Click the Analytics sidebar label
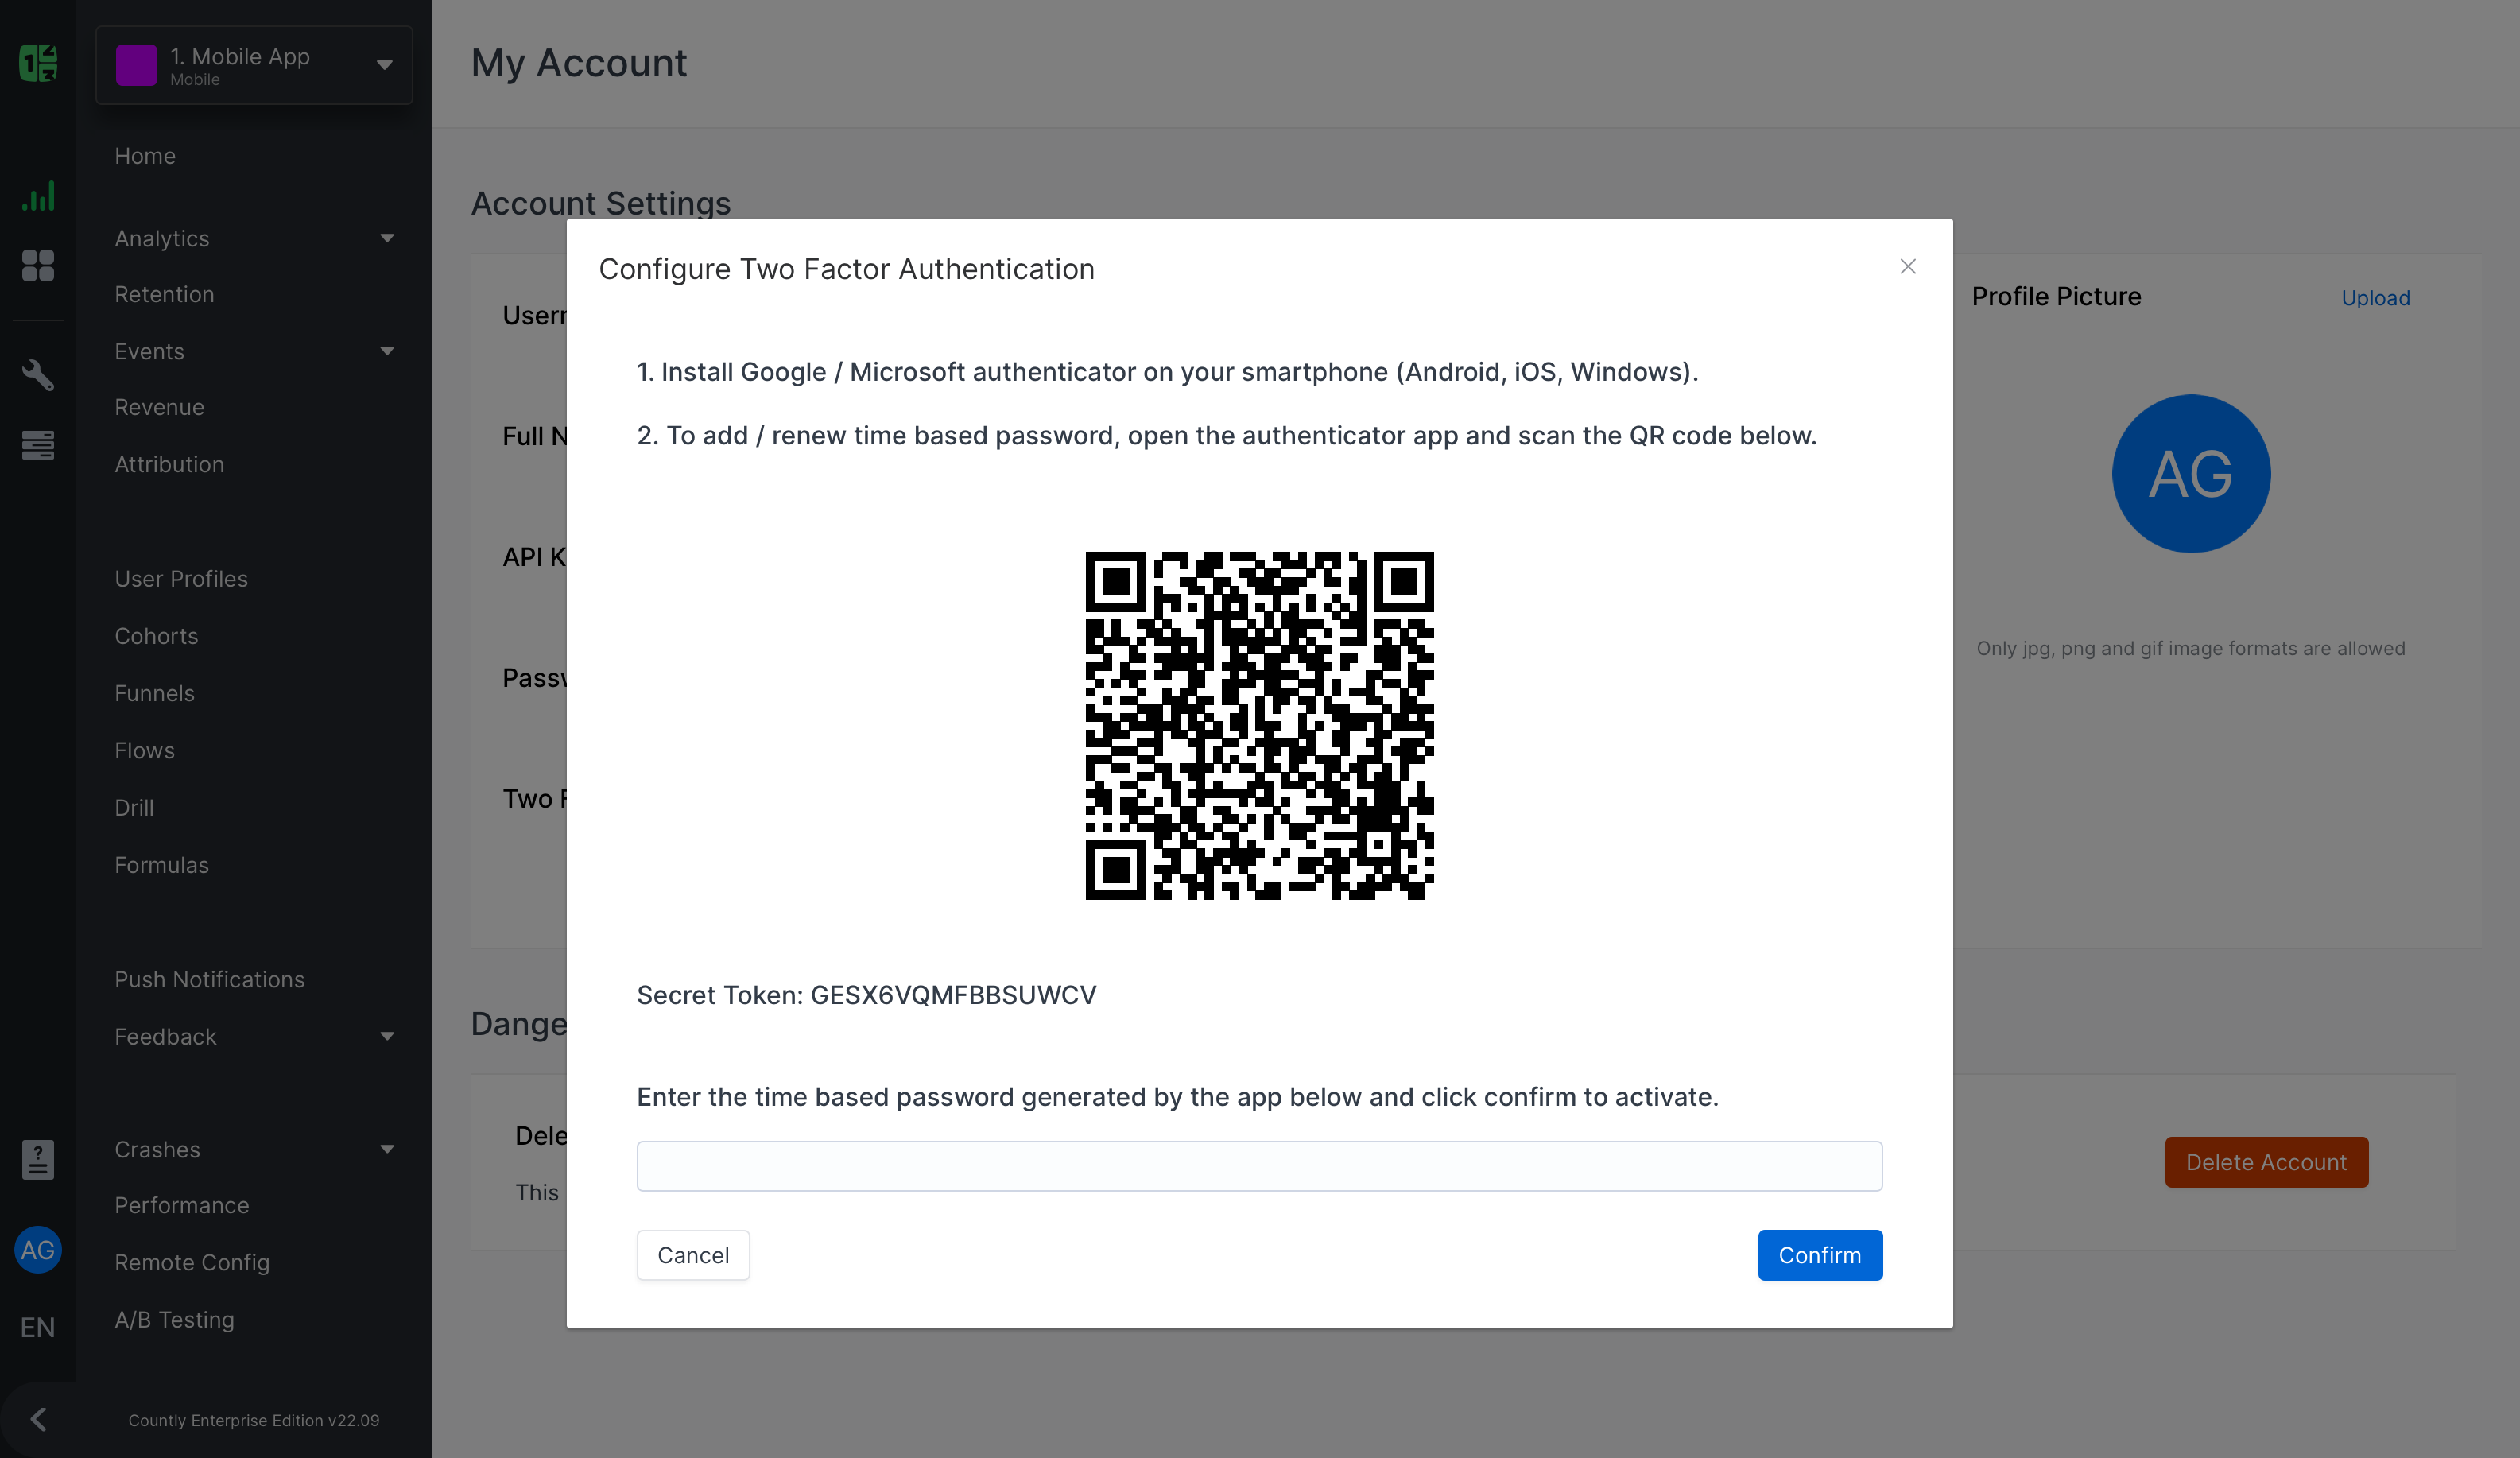The height and width of the screenshot is (1458, 2520). click(x=162, y=238)
